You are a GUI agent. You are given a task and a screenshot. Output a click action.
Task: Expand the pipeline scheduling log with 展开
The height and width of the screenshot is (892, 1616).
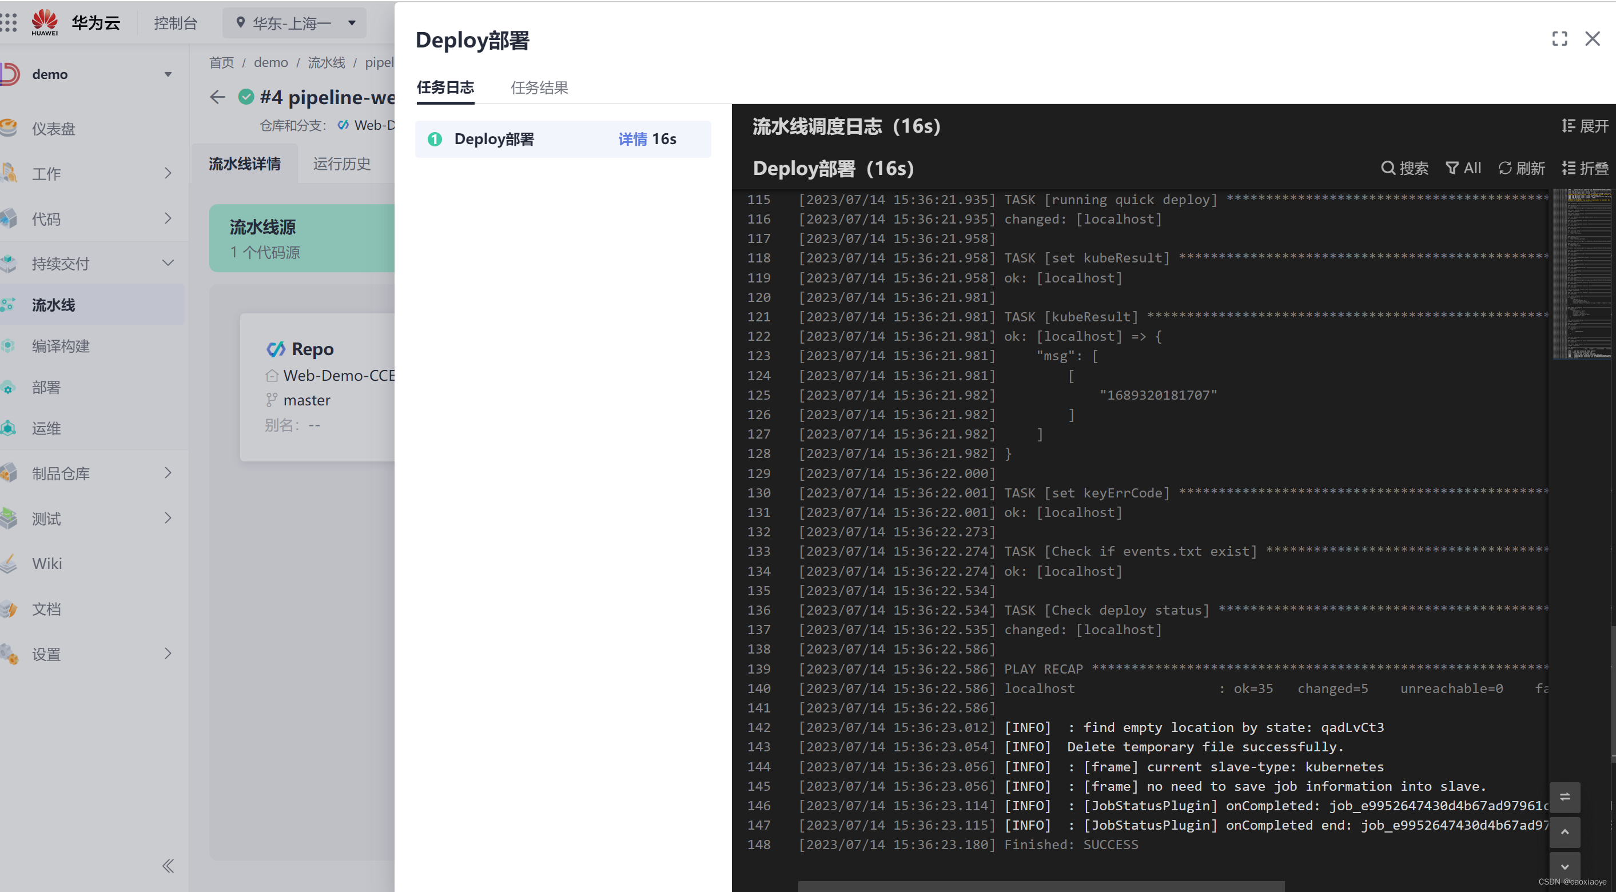click(1585, 126)
